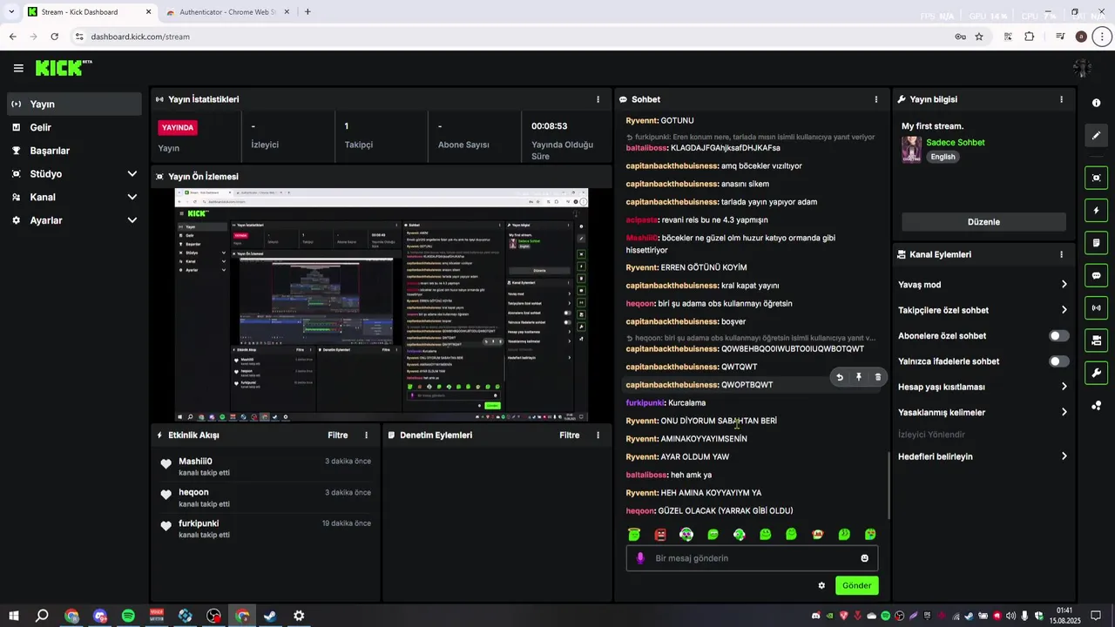Toggle Abonelere özel sohbet switch
Image resolution: width=1115 pixels, height=627 pixels.
[x=1058, y=336]
